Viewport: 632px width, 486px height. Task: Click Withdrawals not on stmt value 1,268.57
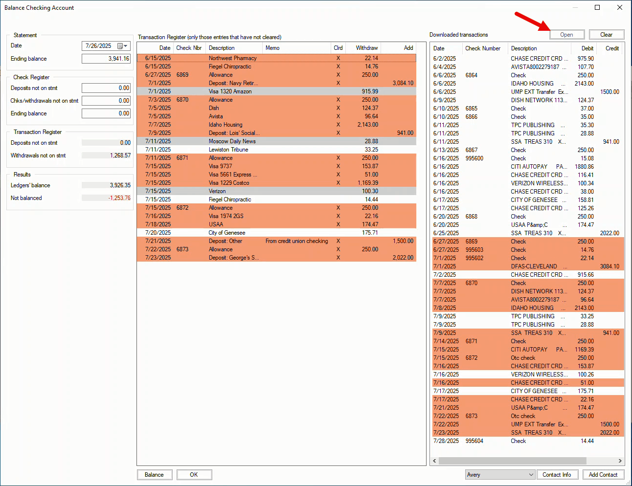tap(120, 155)
